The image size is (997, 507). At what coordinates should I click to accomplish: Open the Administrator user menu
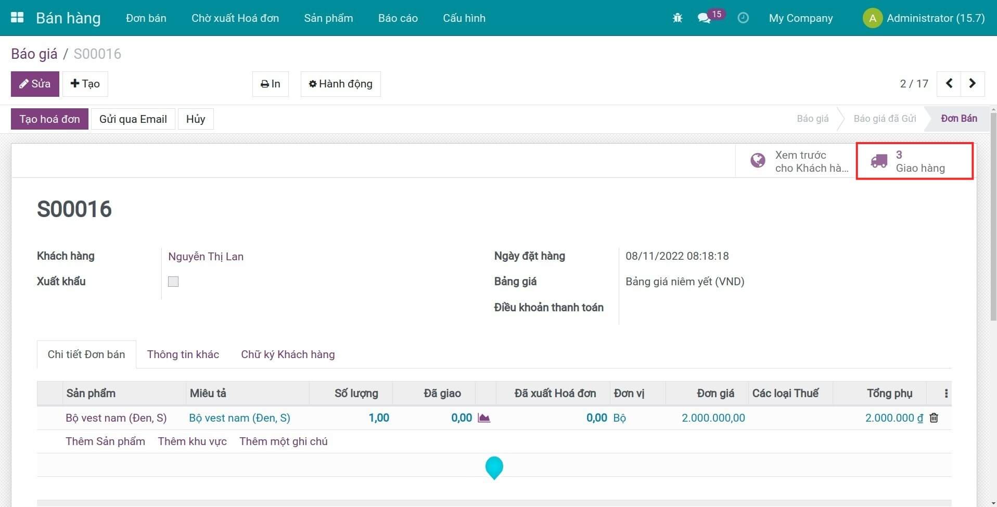coord(924,18)
